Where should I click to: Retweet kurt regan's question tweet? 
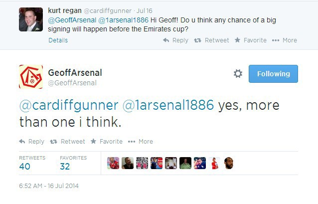(x=211, y=40)
